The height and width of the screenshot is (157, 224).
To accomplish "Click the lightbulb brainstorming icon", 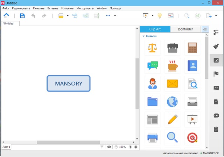I will (x=160, y=16).
